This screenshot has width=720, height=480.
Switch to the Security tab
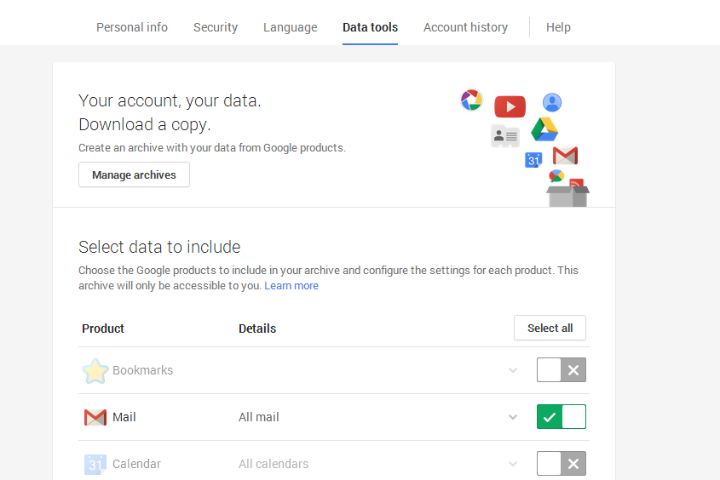(216, 27)
